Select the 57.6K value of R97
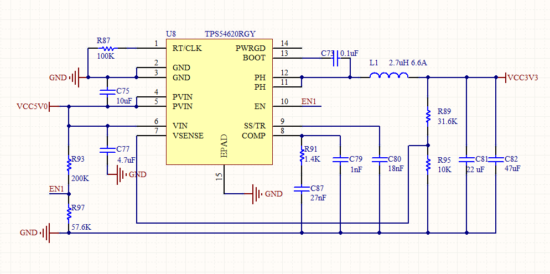The image size is (550, 274). pyautogui.click(x=82, y=228)
